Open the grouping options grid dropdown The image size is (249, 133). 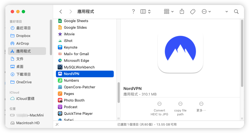(x=169, y=12)
